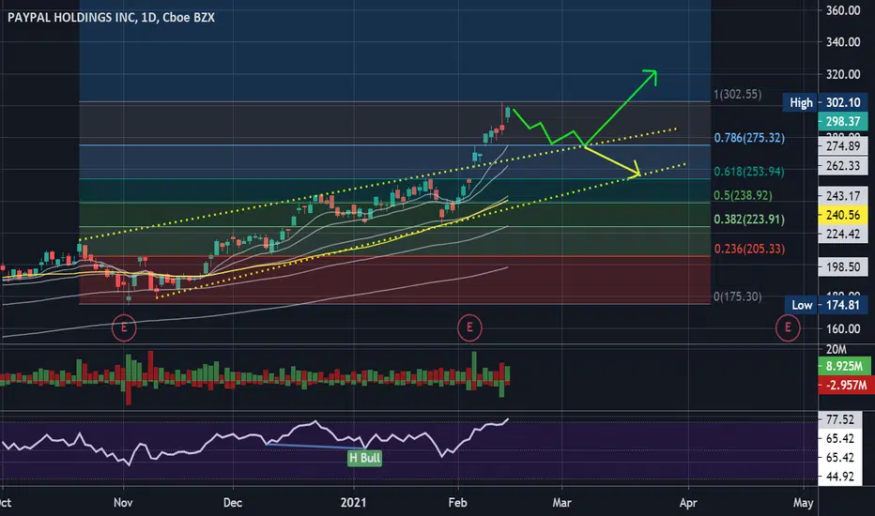Click the 360.00 price axis label
The height and width of the screenshot is (516, 875).
pos(843,10)
